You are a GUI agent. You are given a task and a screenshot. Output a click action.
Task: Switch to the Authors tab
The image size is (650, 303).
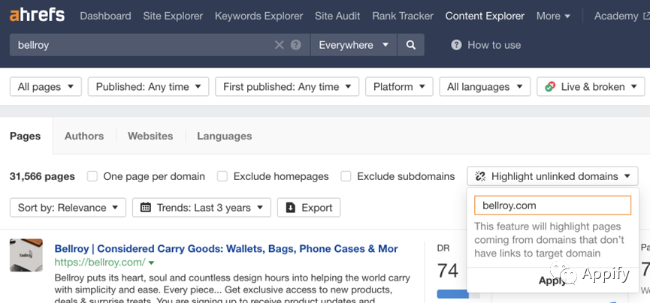[84, 136]
